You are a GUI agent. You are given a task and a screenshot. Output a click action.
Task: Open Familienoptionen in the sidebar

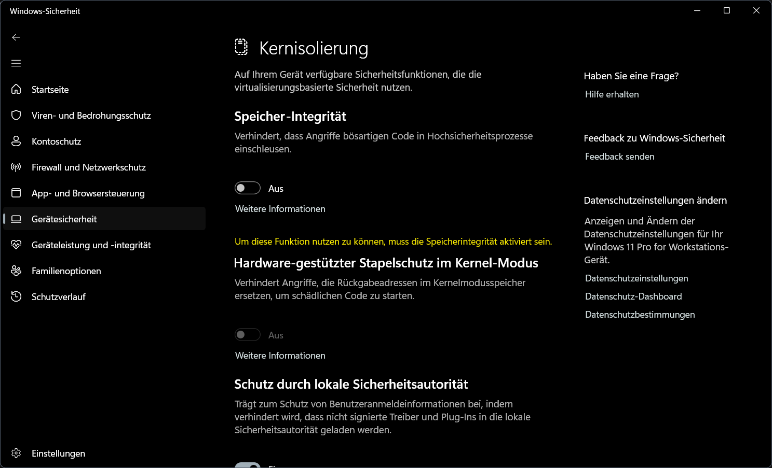104,271
